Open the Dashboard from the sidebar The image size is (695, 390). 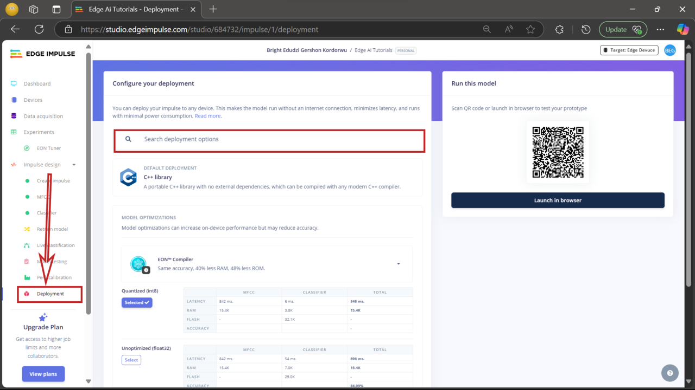[x=37, y=83]
